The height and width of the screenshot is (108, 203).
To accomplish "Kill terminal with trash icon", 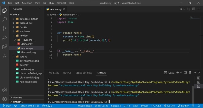I will 190,73.
